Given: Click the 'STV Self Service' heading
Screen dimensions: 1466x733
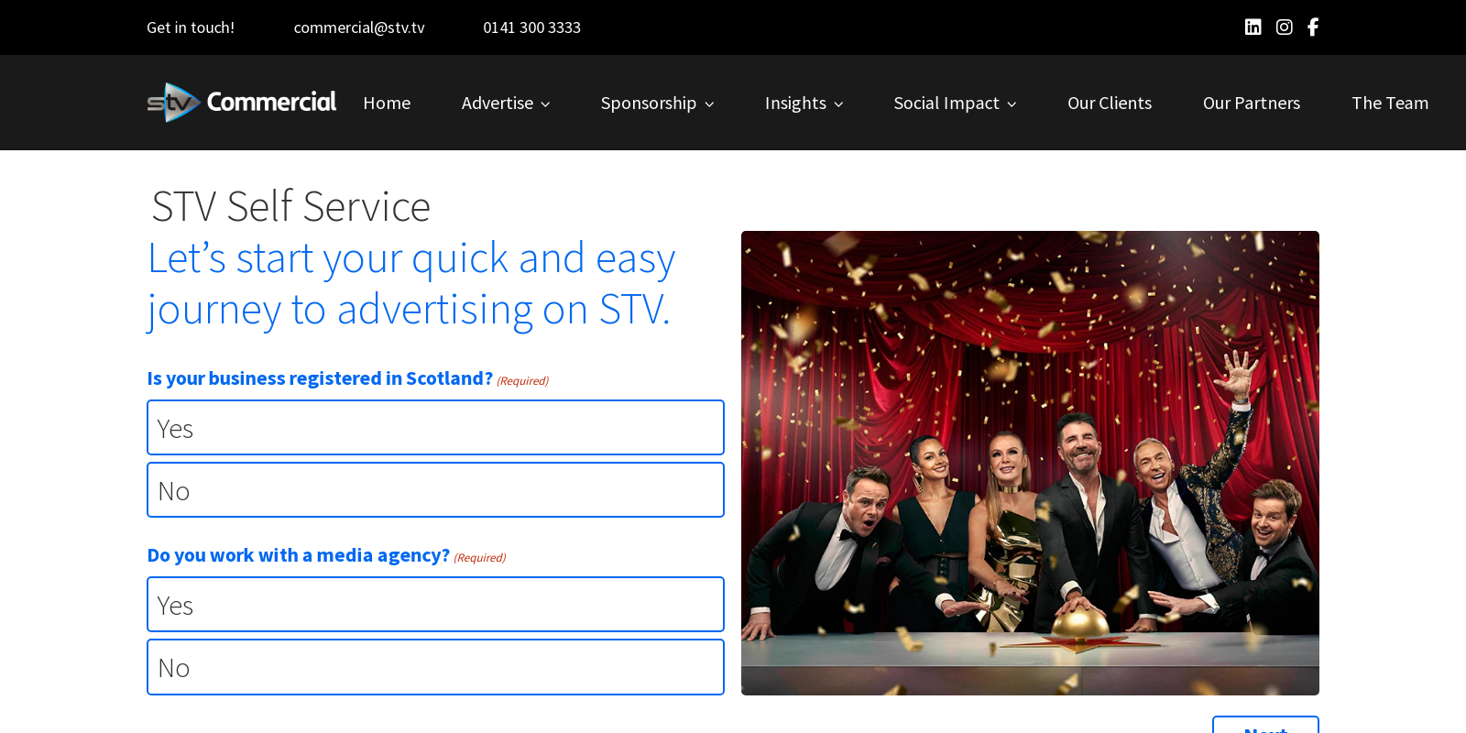Looking at the screenshot, I should click(x=290, y=206).
